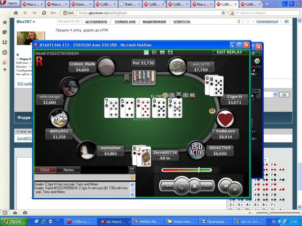Open chat smiley emoticon picker
Viewport: 302px width, 226px height.
[x=132, y=177]
